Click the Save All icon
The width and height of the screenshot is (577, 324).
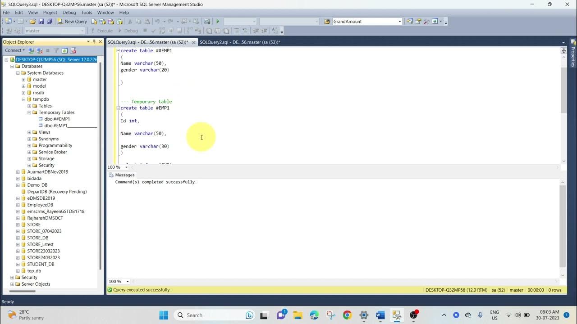click(x=49, y=21)
